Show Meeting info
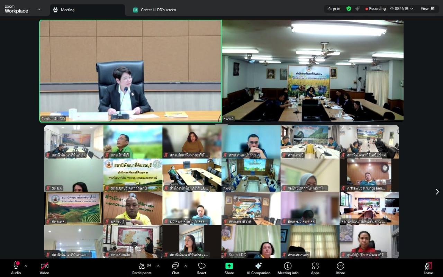 [288, 268]
